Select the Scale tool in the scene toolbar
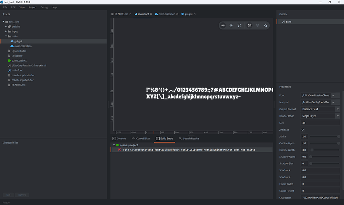Viewport: 344px width, 205px height. [x=239, y=25]
